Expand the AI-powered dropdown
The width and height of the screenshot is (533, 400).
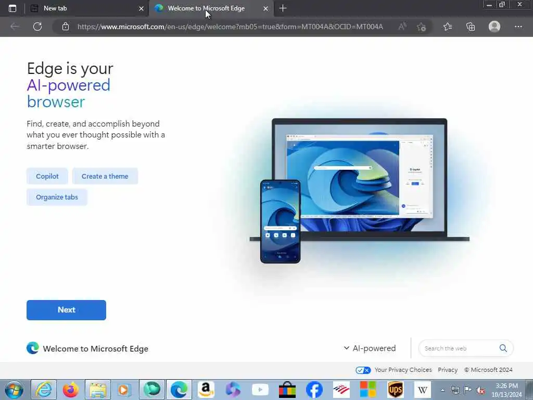pos(370,348)
